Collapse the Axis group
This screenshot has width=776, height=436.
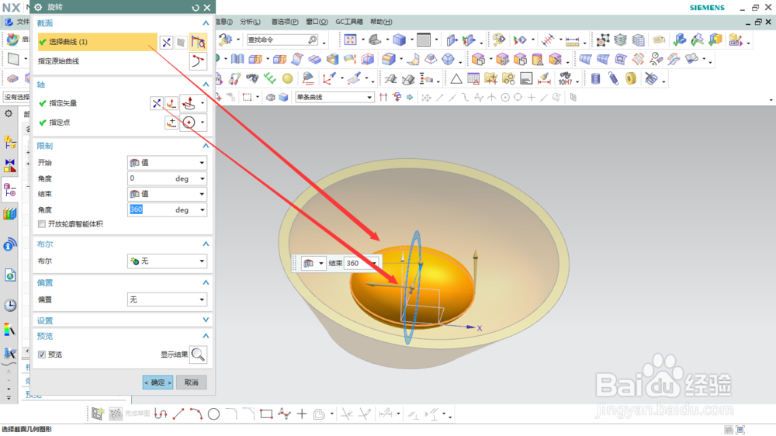(x=206, y=85)
